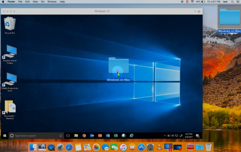
Task: Open Notes from the Dock
Action: click(x=78, y=147)
